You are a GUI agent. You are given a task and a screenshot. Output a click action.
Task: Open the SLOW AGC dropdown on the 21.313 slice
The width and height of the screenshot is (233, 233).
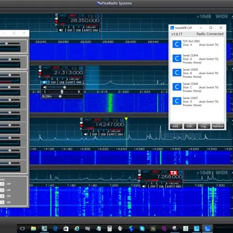(47, 96)
